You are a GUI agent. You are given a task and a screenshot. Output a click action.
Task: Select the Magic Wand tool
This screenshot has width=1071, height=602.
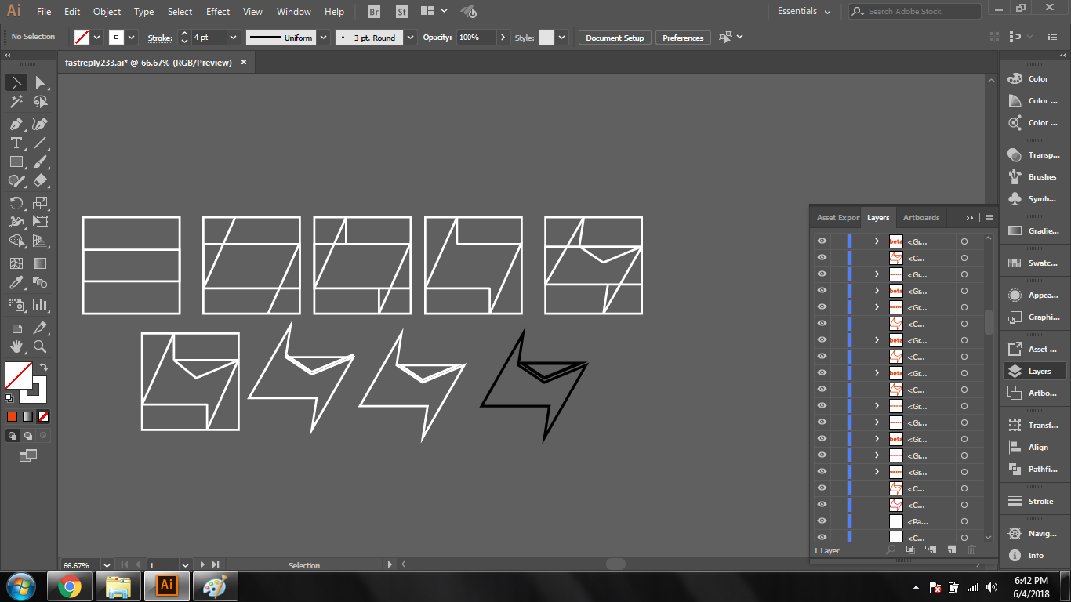point(16,102)
